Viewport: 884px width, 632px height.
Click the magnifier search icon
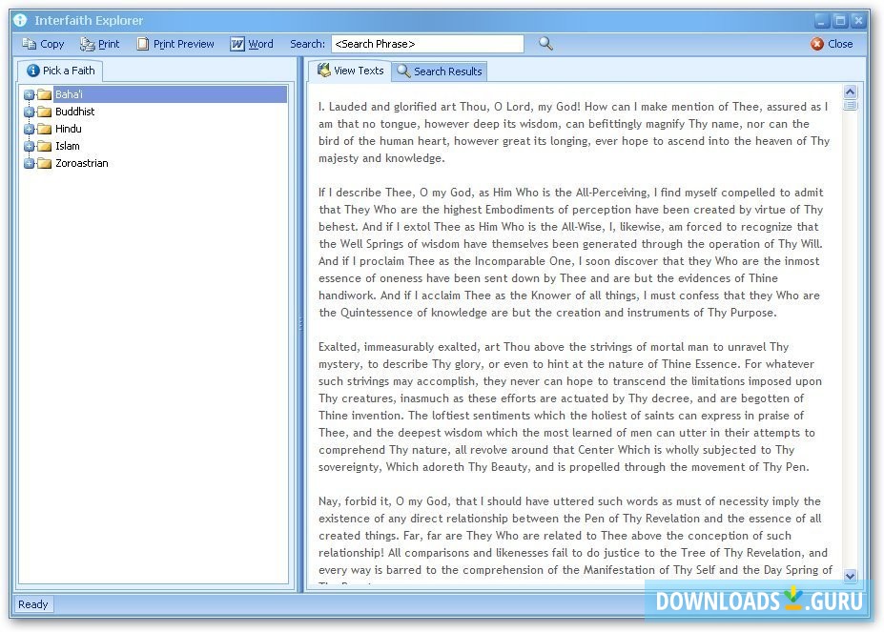point(545,44)
